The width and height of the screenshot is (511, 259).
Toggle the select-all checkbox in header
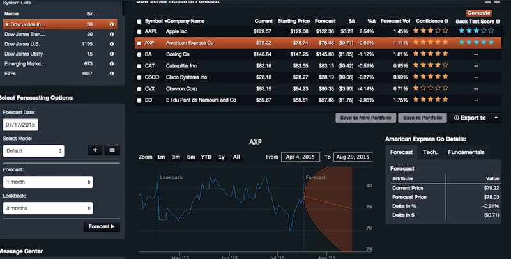[139, 22]
